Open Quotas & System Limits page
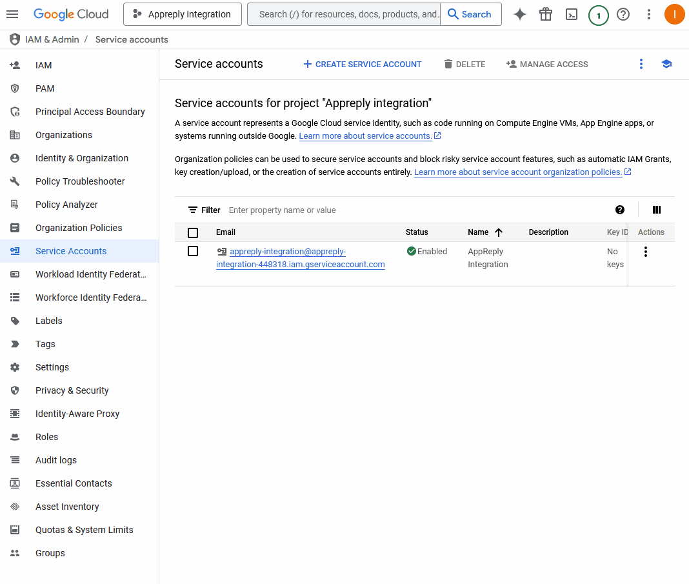This screenshot has width=689, height=584. click(x=79, y=530)
